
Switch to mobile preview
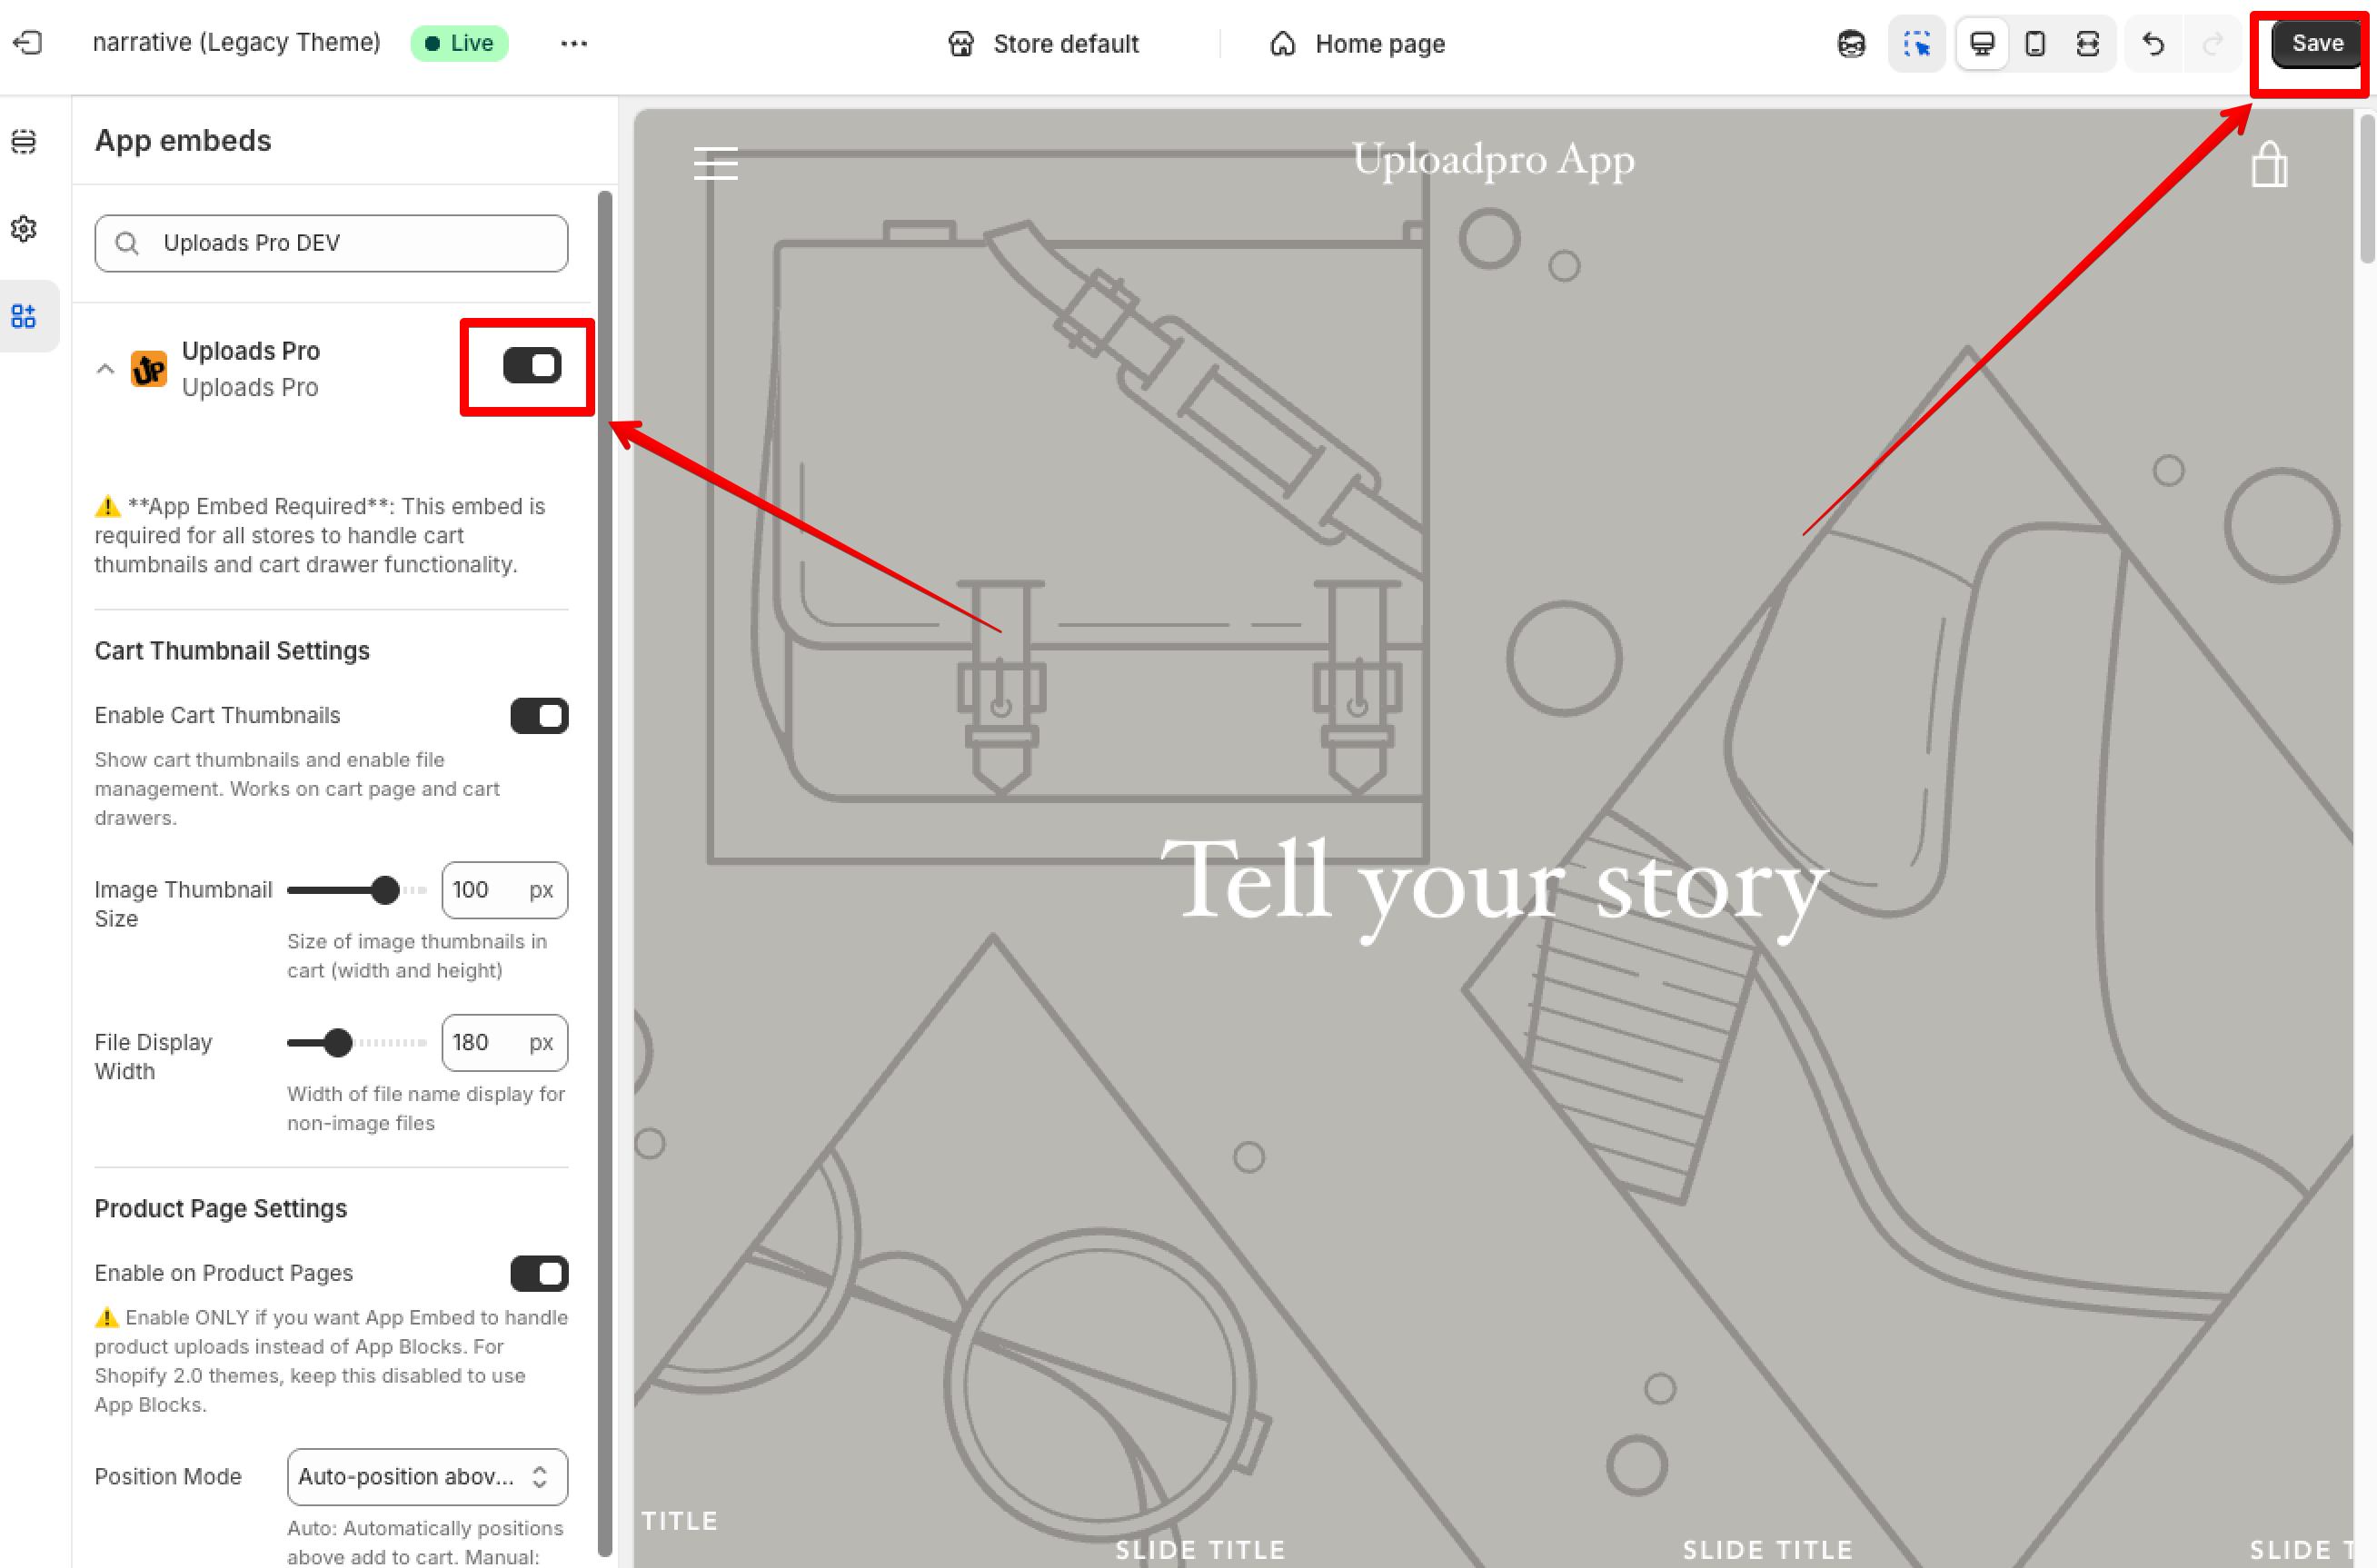coord(2035,44)
